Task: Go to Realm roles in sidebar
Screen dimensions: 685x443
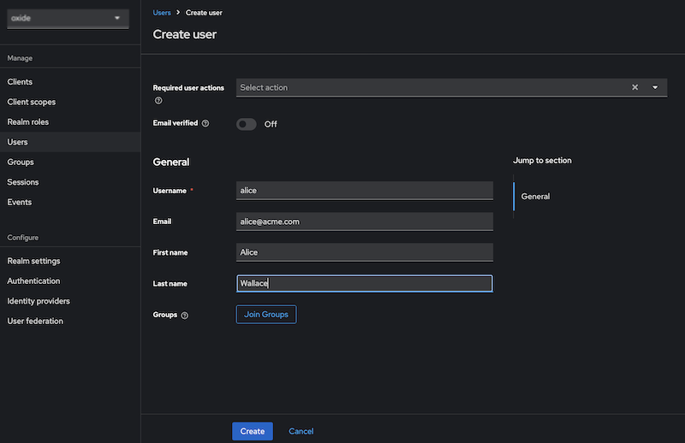Action: pos(30,122)
